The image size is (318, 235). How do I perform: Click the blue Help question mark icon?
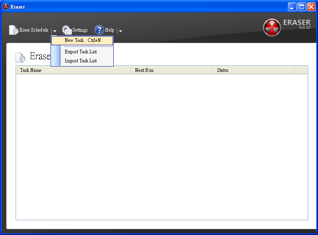(99, 30)
